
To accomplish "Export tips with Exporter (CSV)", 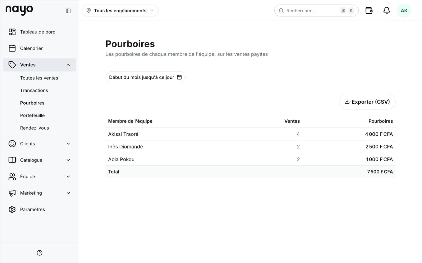I will (x=367, y=102).
